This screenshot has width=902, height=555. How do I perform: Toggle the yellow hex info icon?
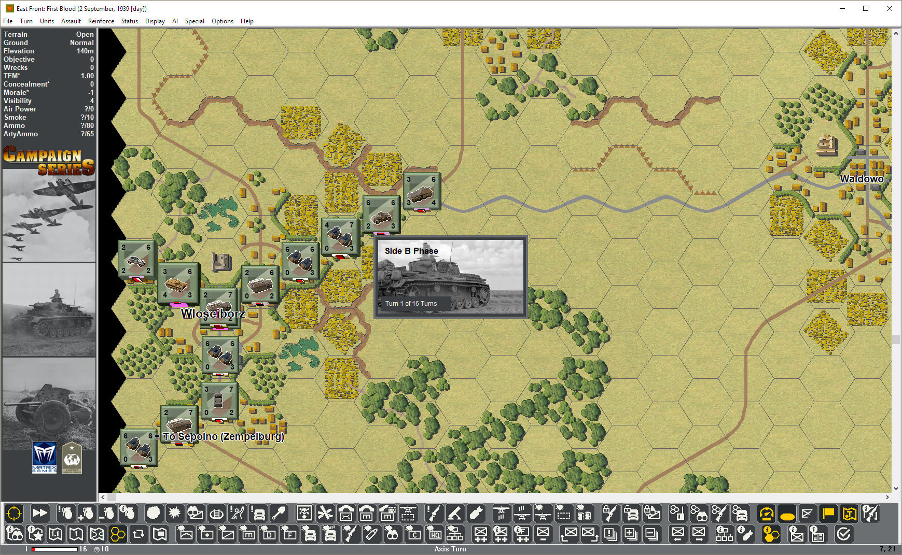(x=771, y=533)
